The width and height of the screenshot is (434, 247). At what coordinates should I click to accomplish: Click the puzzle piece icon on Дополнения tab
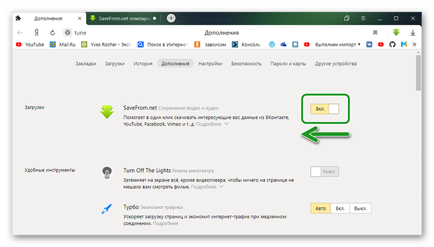click(18, 18)
